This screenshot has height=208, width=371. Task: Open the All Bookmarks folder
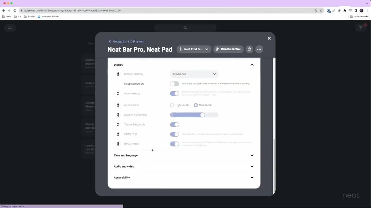click(359, 16)
